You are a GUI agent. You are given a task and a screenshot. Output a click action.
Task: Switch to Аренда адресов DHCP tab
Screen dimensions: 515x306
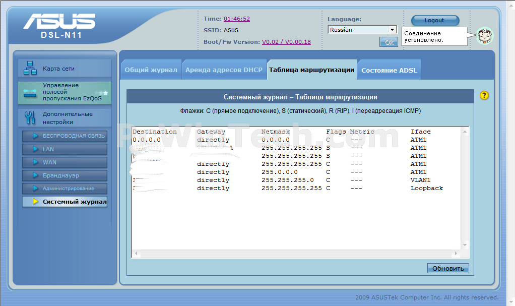click(x=224, y=70)
